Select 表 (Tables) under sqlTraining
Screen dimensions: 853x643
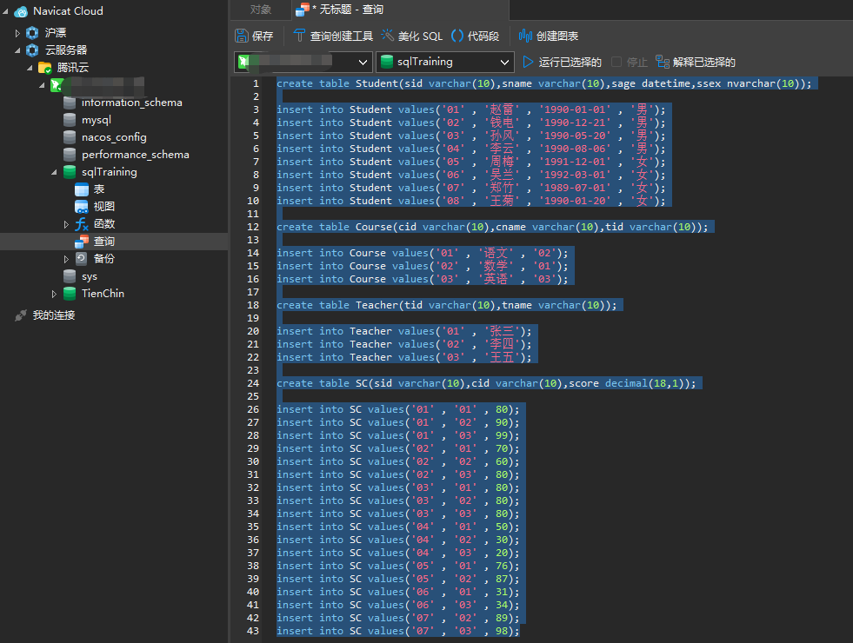pos(98,189)
